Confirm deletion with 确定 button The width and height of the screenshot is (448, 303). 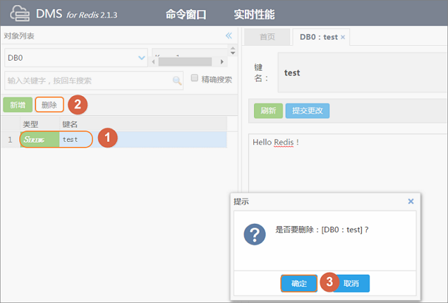(299, 283)
